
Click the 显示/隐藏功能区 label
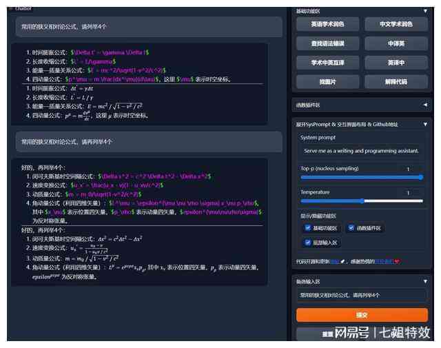click(318, 216)
